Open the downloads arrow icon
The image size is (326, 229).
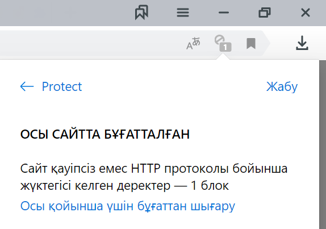click(302, 43)
